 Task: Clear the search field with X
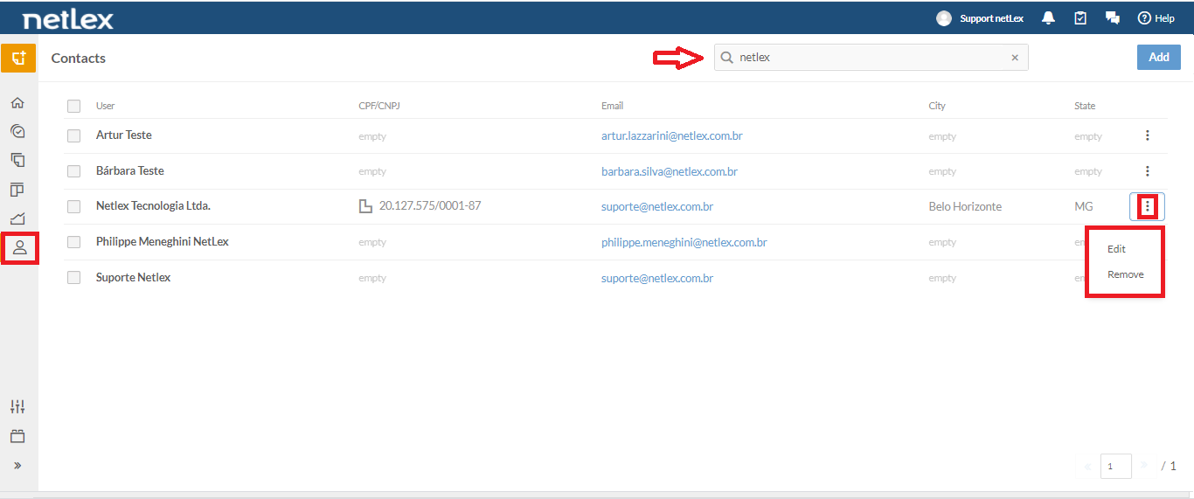1015,58
